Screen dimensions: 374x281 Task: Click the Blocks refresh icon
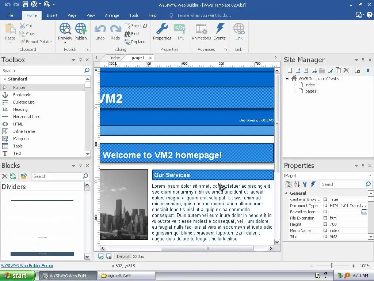pos(13,176)
